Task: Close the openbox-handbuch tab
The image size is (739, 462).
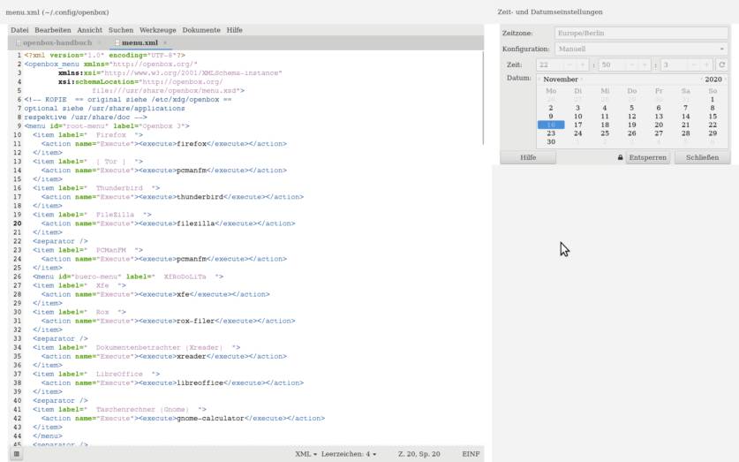Action: (x=99, y=42)
